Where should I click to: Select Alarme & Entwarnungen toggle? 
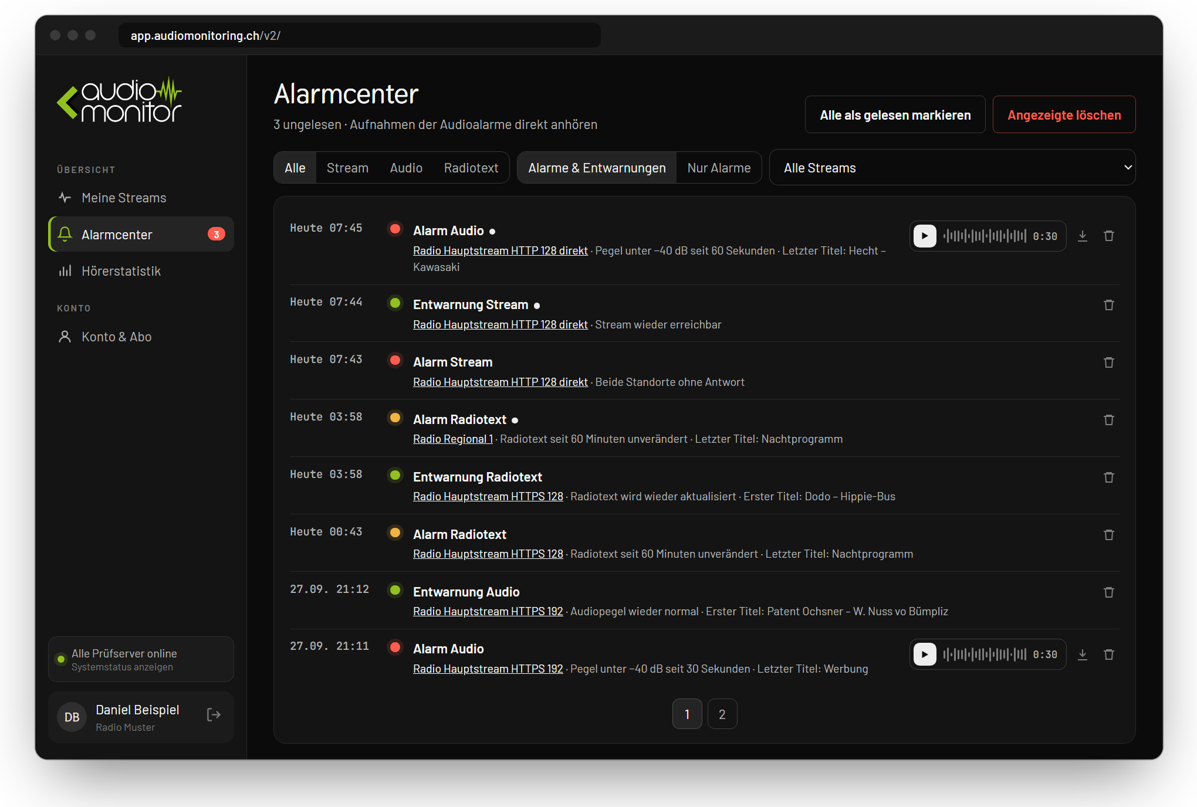pos(597,168)
